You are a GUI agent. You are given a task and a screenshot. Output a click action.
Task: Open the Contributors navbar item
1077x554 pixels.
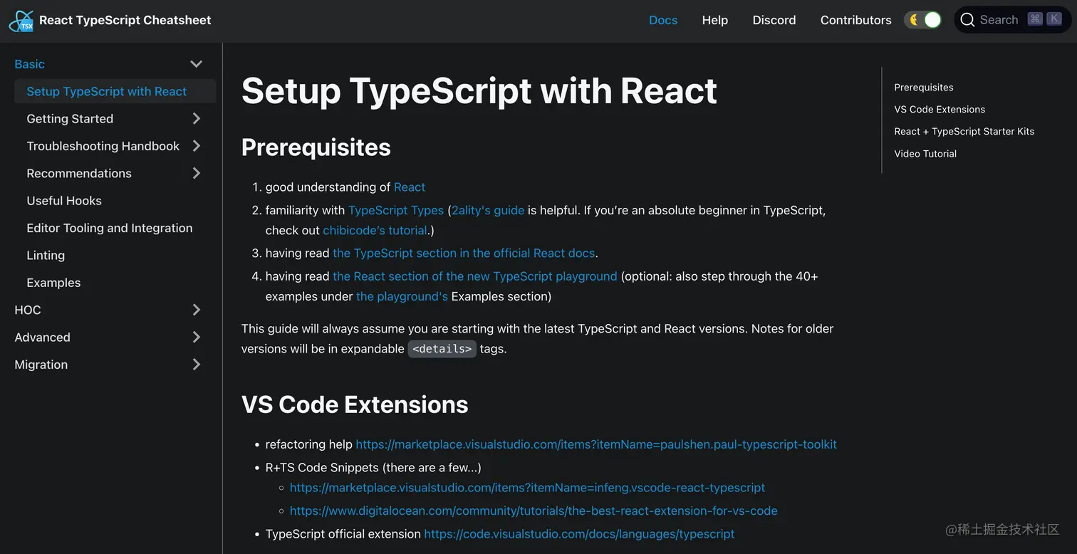(856, 20)
